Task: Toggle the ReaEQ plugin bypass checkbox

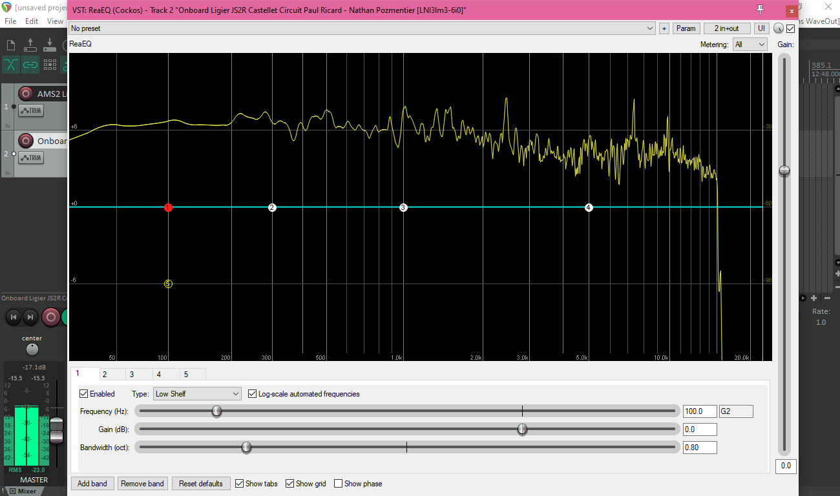Action: click(x=790, y=28)
